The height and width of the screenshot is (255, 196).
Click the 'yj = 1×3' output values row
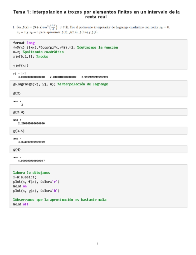tap(63, 77)
